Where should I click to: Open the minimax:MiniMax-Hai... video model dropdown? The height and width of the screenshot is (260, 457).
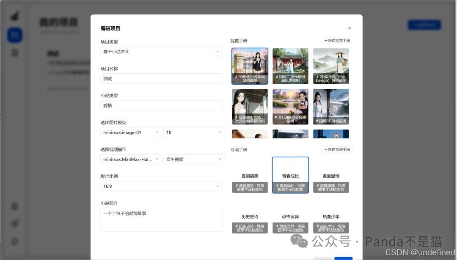pos(131,159)
